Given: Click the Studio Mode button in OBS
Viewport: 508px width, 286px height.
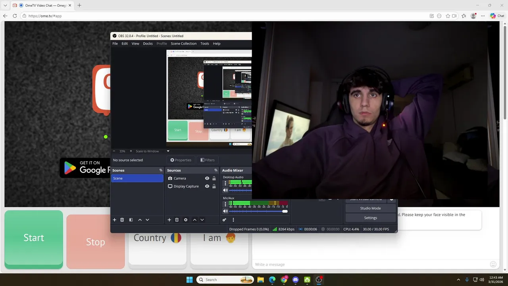Looking at the screenshot, I should coord(370,208).
